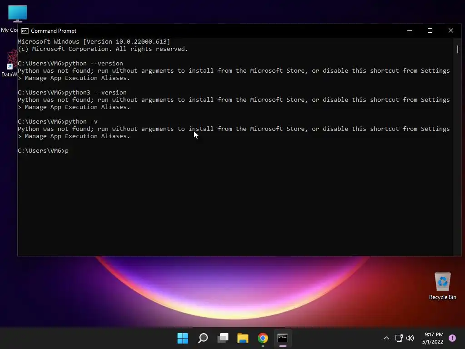The image size is (465, 349).
Task: Open clock and date 9:17 PM
Action: click(433, 338)
